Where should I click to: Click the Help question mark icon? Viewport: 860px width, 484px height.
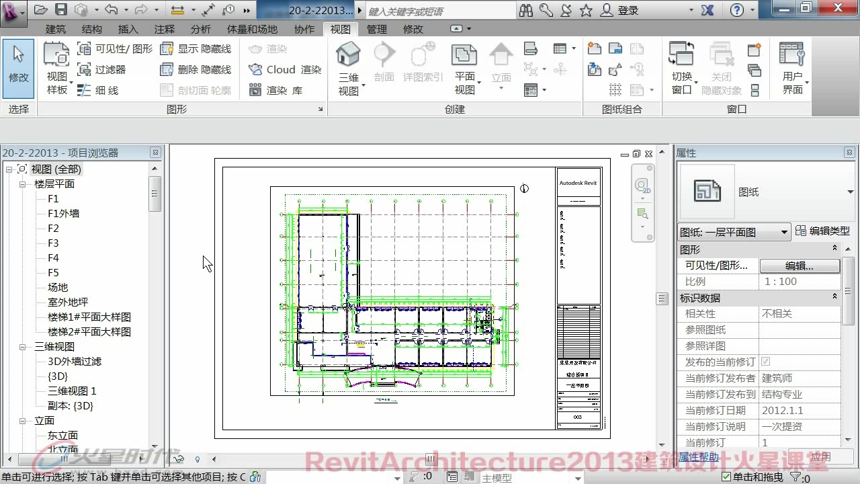(x=737, y=10)
